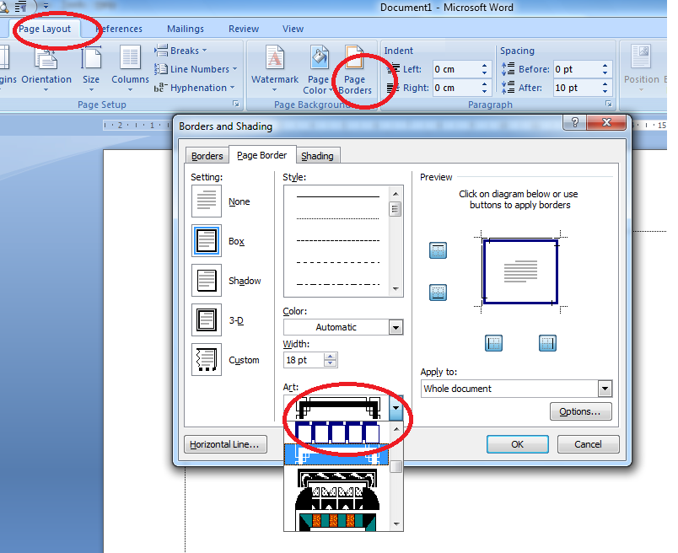Switch to the View ribbon tab

(x=293, y=29)
